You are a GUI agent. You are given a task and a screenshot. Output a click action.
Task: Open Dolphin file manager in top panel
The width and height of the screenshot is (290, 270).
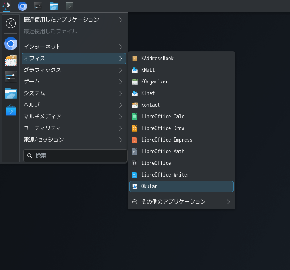coord(54,6)
